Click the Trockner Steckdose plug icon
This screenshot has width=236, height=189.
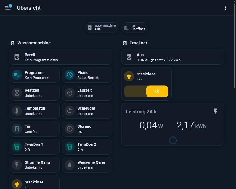pyautogui.click(x=129, y=76)
